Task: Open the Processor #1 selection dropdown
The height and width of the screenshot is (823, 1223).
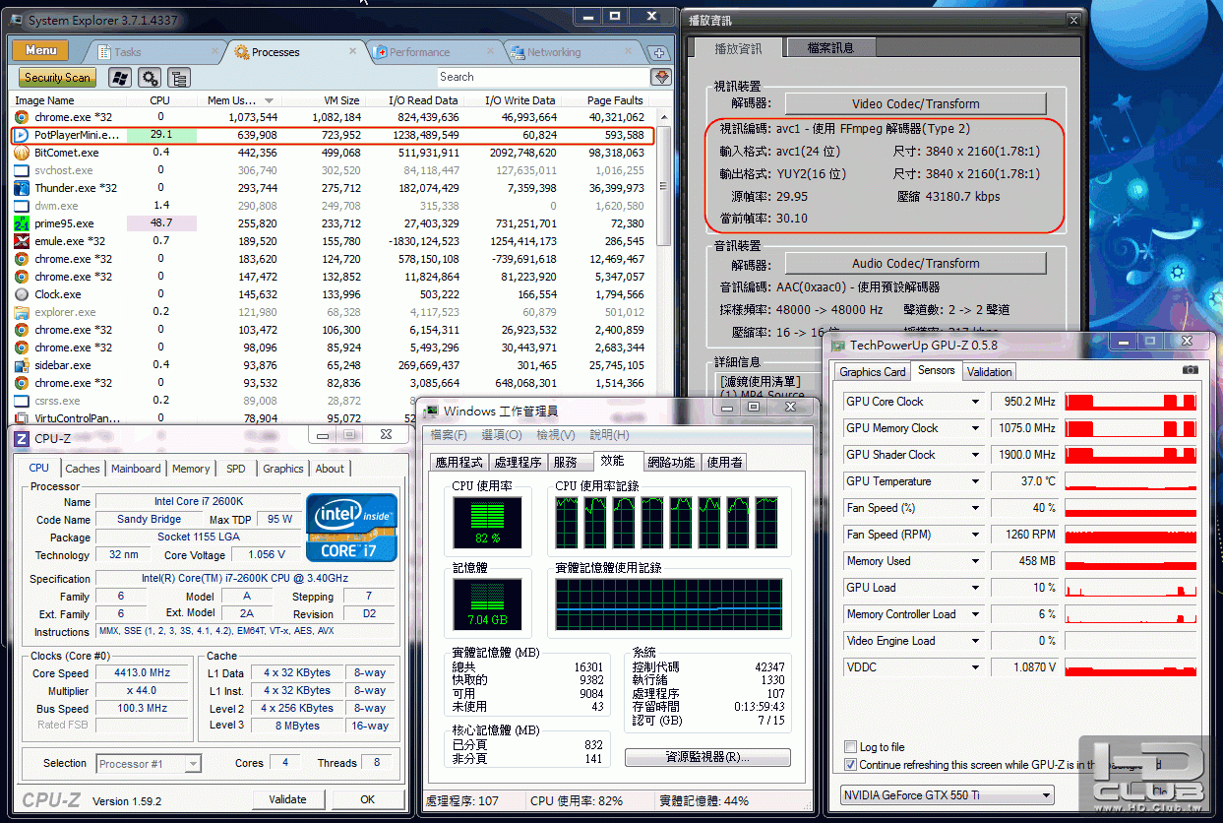Action: [x=150, y=763]
